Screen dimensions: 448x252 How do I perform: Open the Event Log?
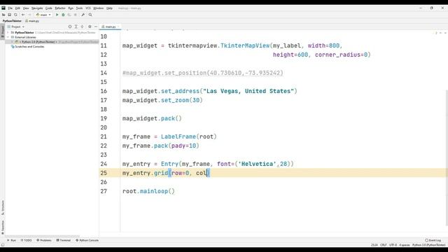coord(433,240)
